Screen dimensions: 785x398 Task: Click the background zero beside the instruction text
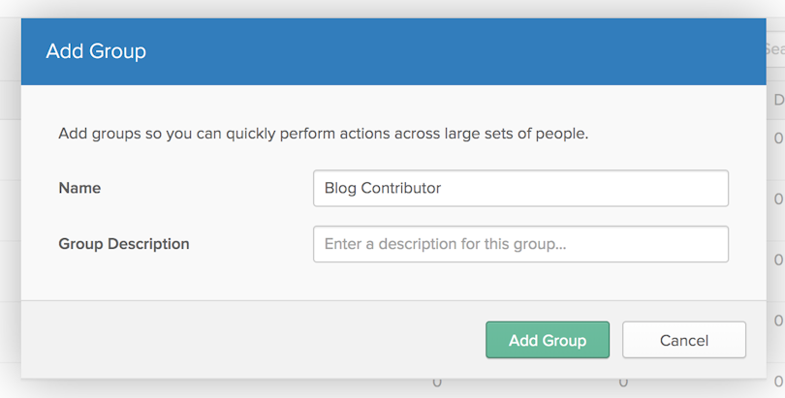coord(778,138)
